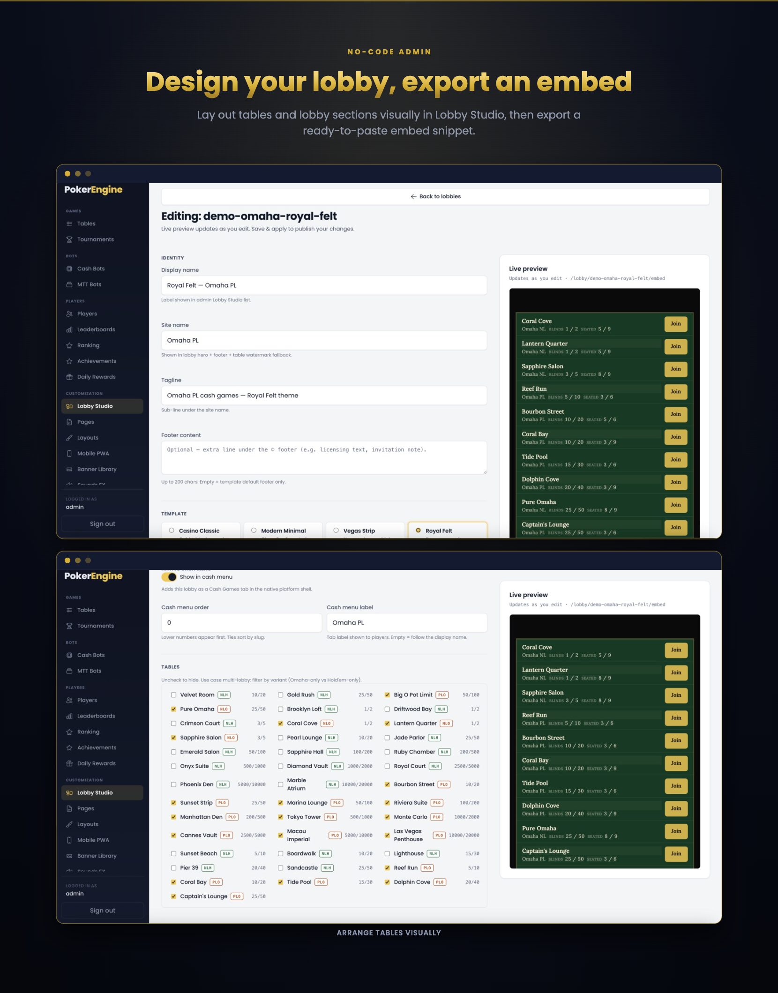Click Players icon in top window sidebar
This screenshot has width=778, height=993.
[69, 314]
